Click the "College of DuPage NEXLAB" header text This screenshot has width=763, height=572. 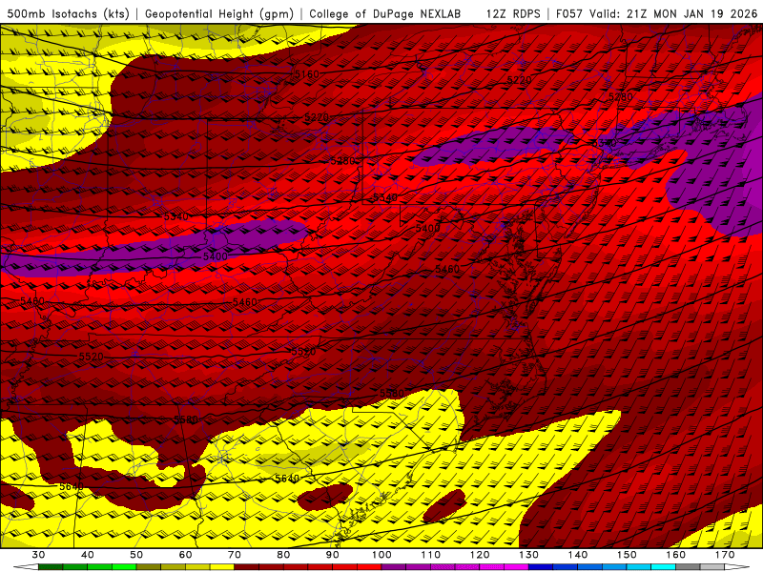(385, 14)
